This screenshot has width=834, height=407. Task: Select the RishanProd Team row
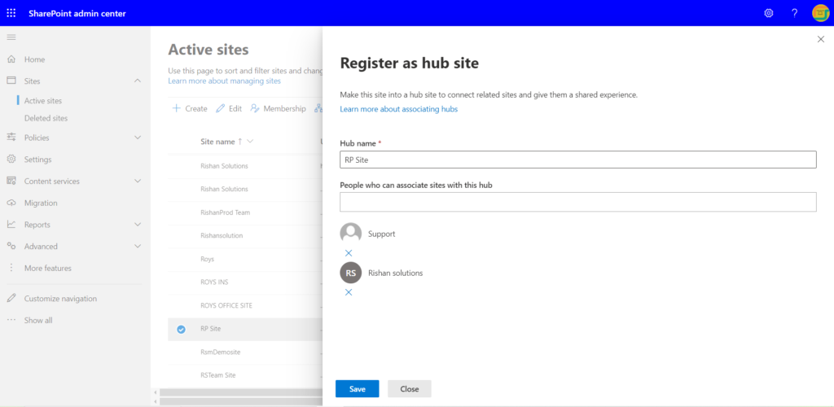click(x=245, y=212)
